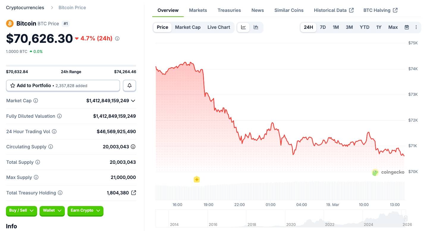Screen dimensions: 424x231
Task: Switch to the candlestick chart icon
Action: tap(256, 27)
